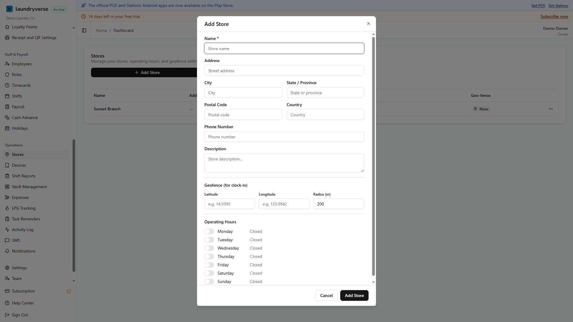Click the Subscribe now link
The width and height of the screenshot is (573, 322).
tap(554, 16)
